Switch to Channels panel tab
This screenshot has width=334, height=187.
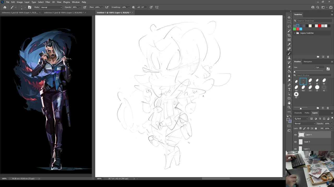pos(298,113)
